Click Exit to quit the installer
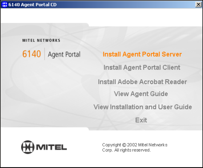 tap(141, 120)
